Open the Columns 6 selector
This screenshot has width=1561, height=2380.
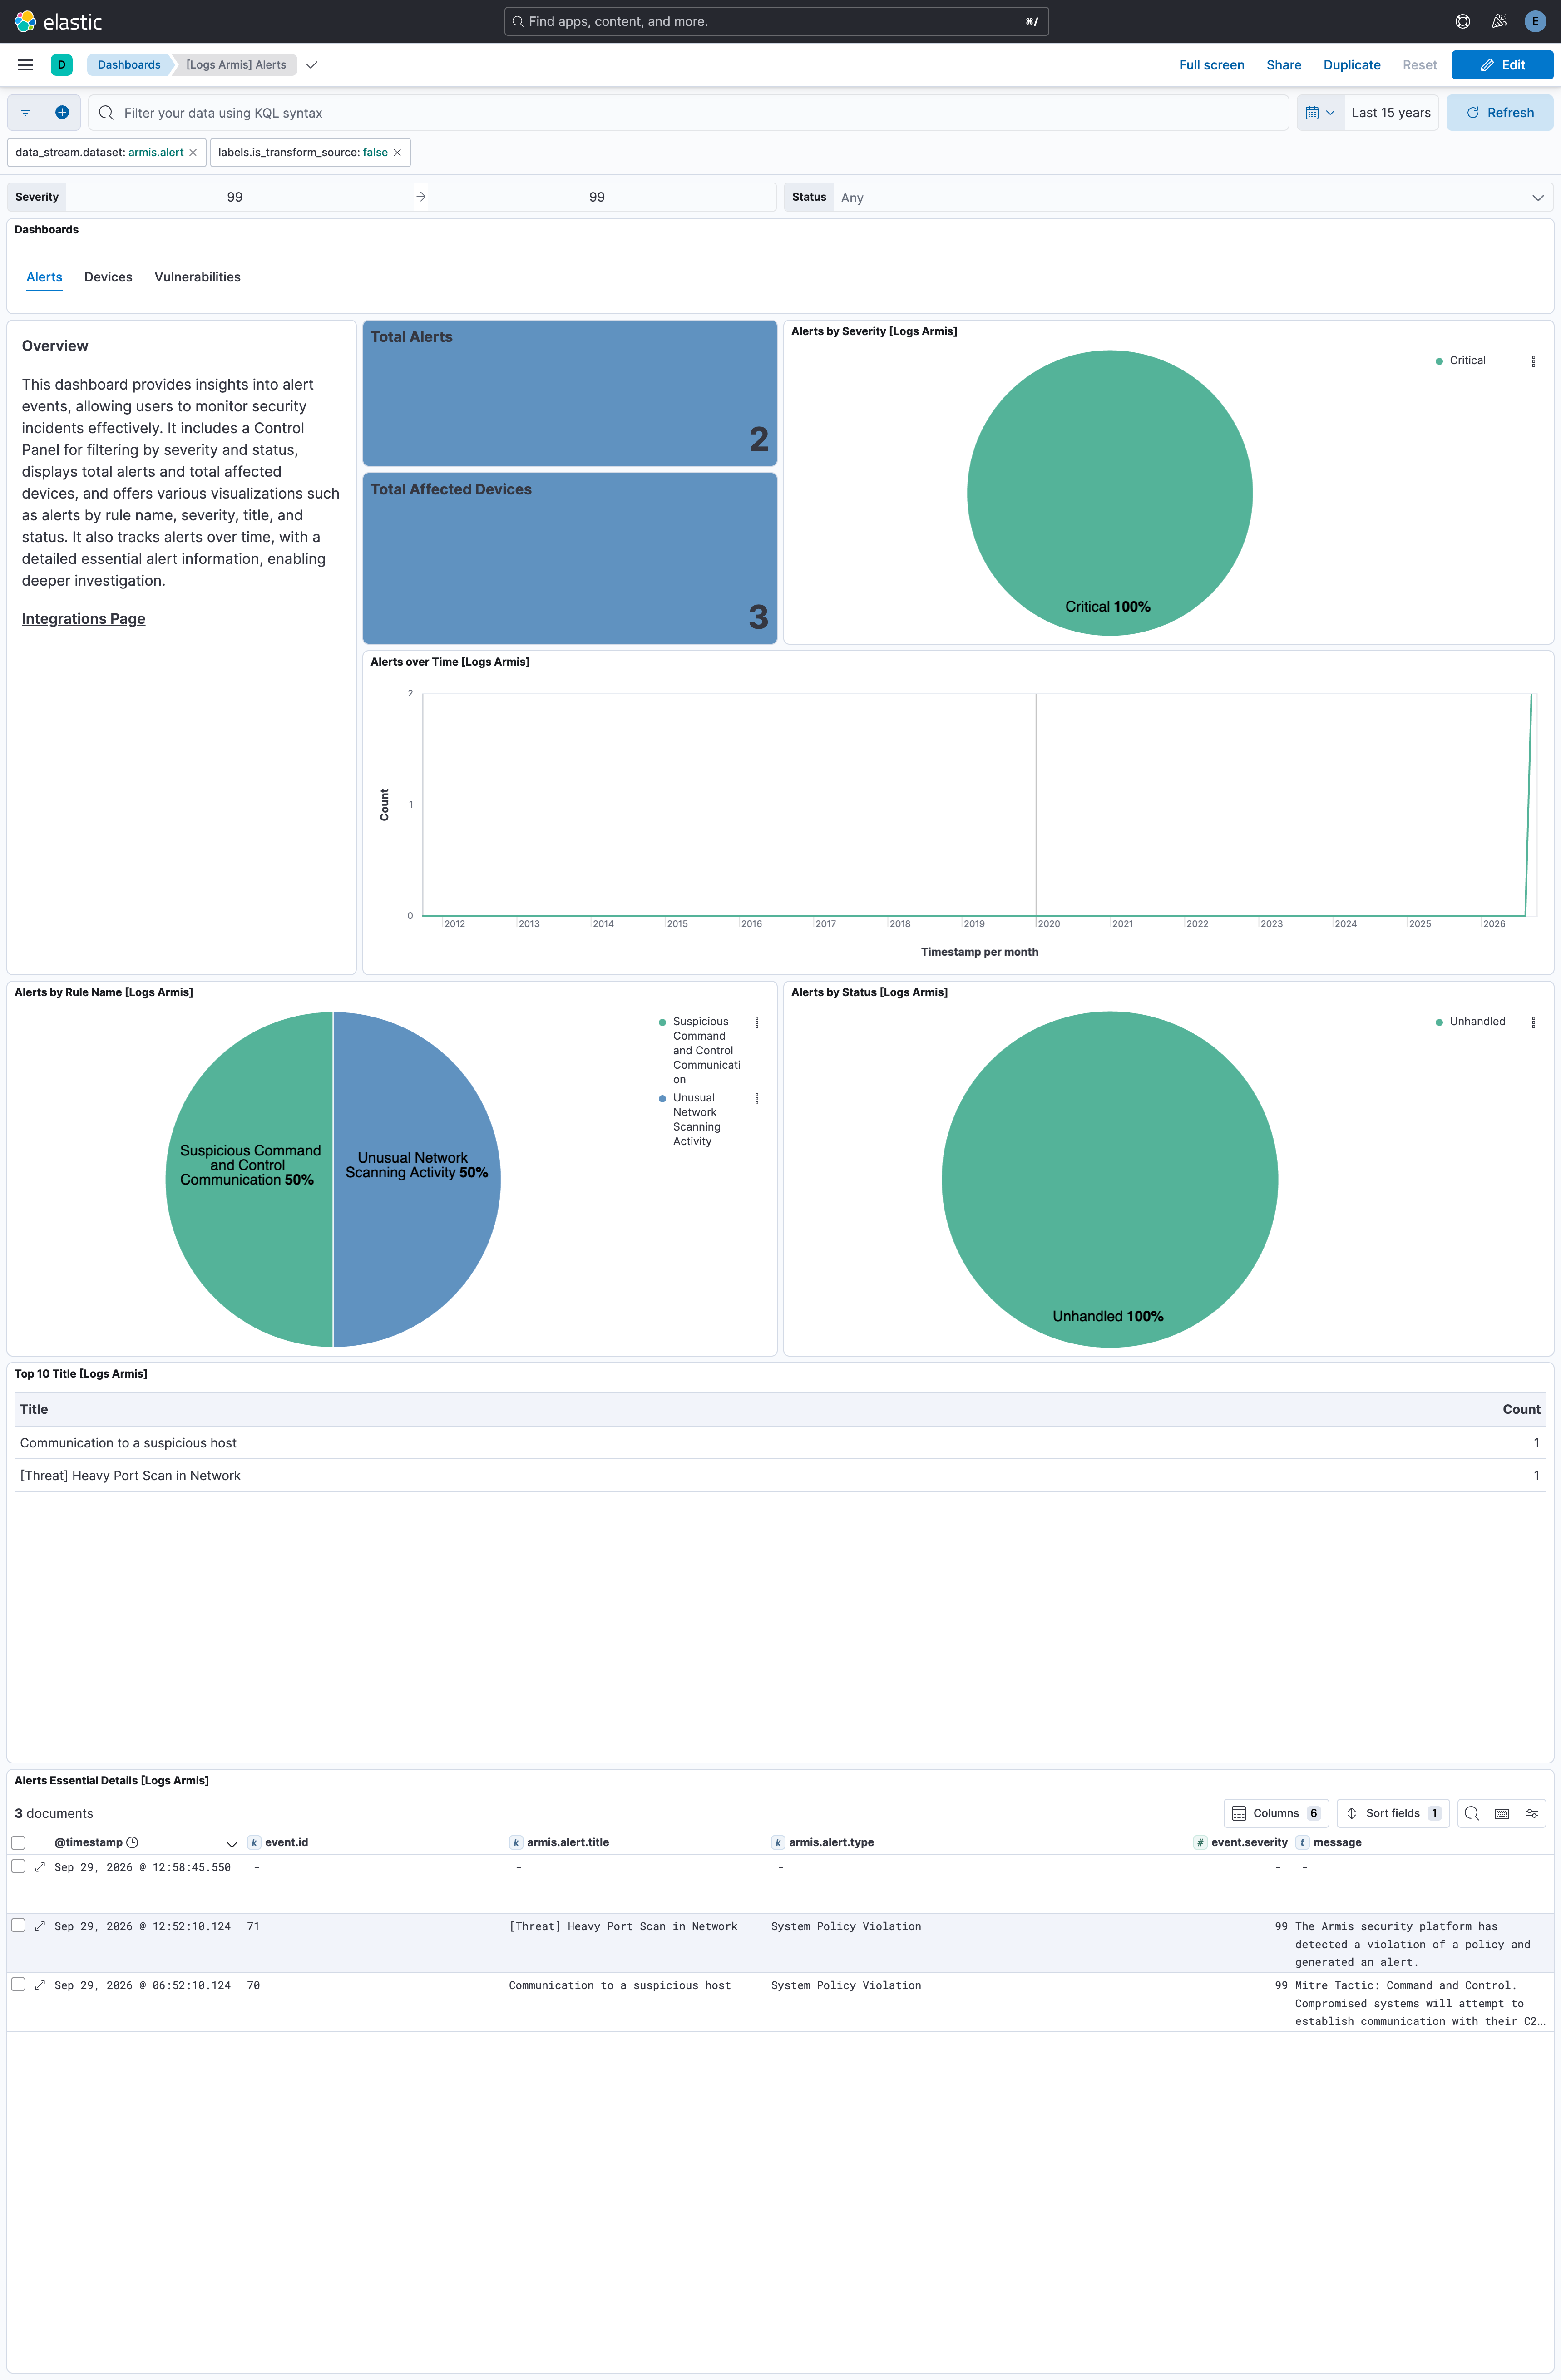(x=1276, y=1813)
